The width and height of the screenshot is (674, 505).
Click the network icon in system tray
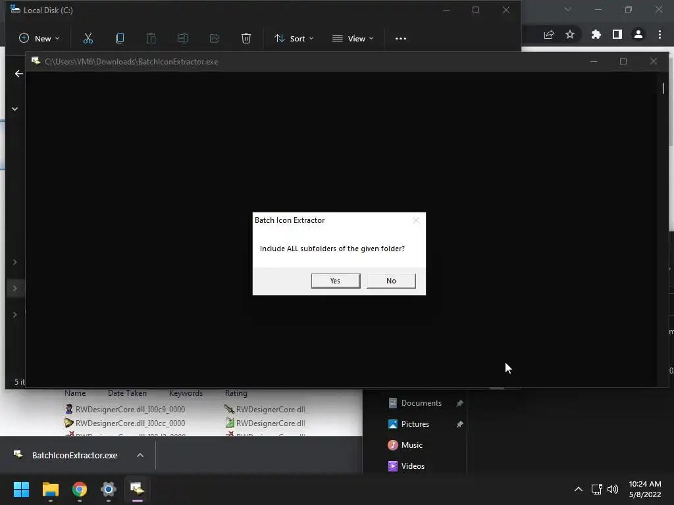click(x=596, y=489)
